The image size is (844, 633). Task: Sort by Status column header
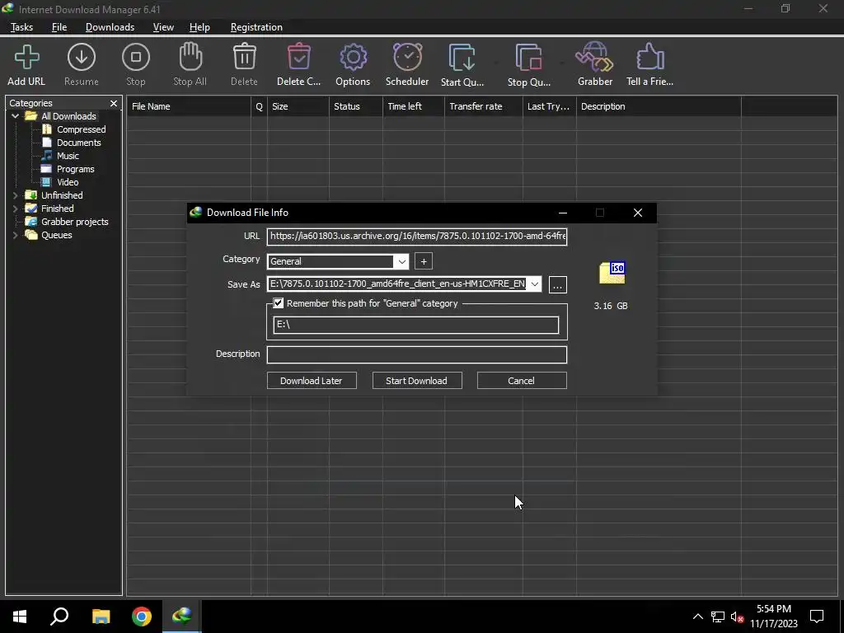pos(356,106)
